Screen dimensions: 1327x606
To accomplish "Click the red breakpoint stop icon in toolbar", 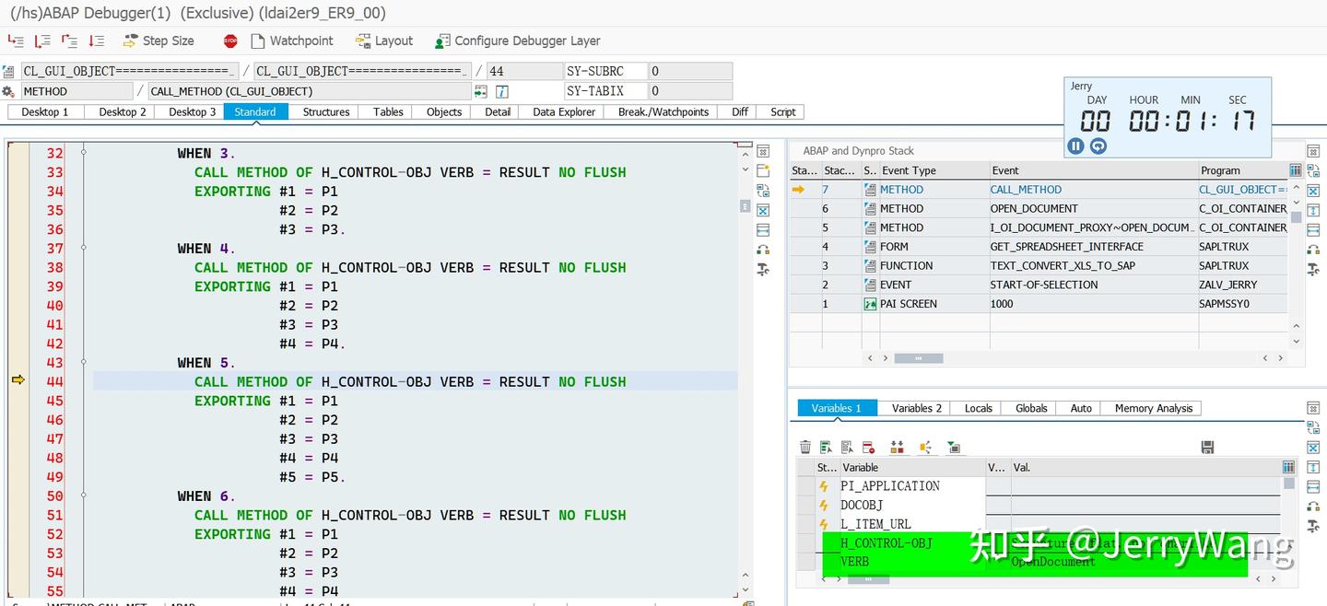I will pyautogui.click(x=229, y=41).
